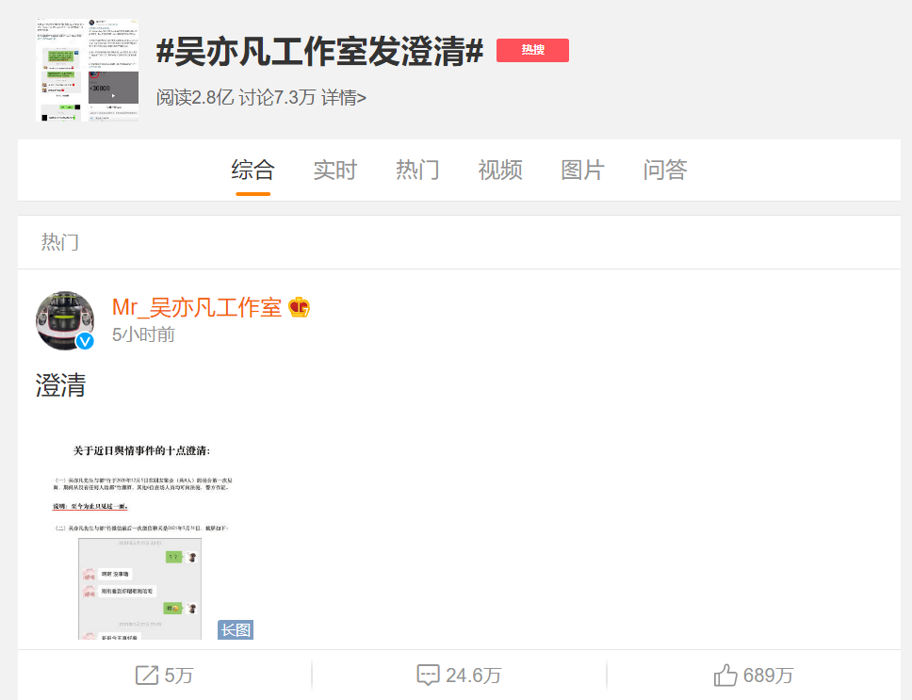
Task: Click the 长图 label badge
Action: pyautogui.click(x=236, y=629)
